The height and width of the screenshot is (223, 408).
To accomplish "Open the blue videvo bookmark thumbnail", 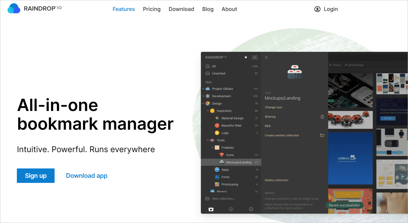I will click(x=350, y=158).
